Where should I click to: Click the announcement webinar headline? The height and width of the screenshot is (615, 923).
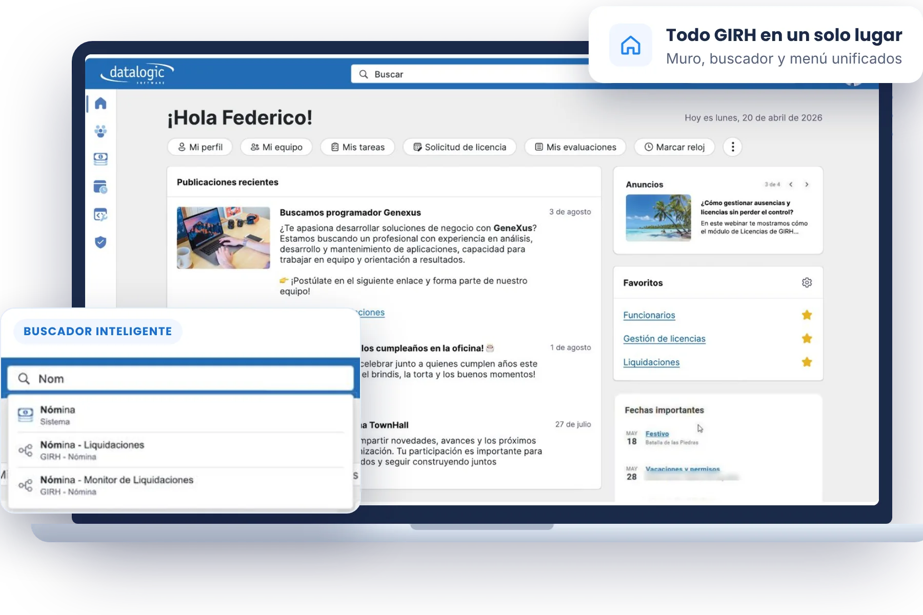click(747, 208)
